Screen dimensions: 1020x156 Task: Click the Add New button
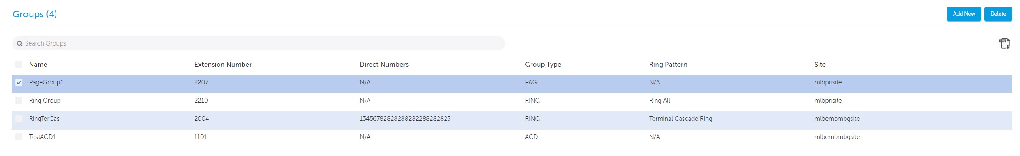click(964, 14)
